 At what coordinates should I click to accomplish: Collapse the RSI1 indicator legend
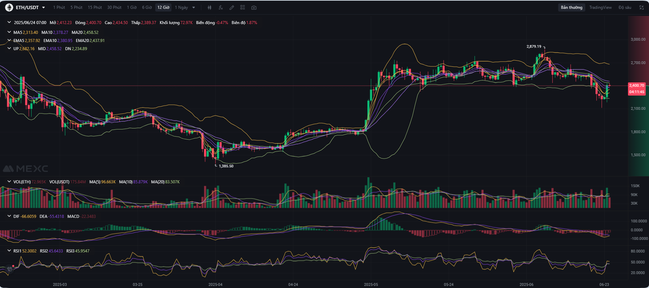(x=9, y=251)
